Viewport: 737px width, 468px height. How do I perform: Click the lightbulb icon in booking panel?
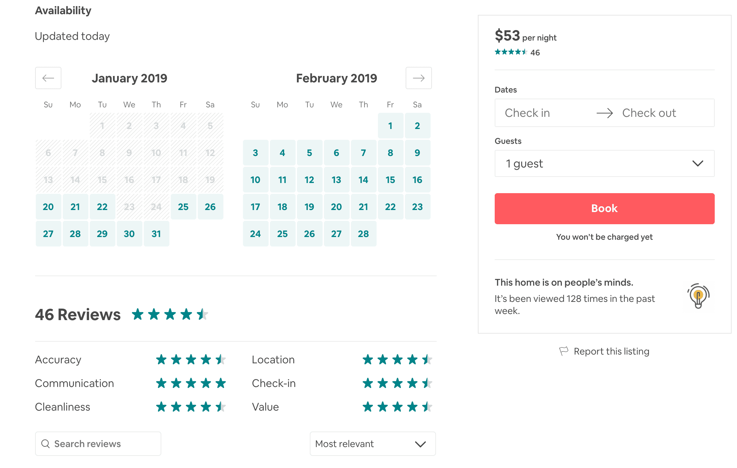(x=698, y=296)
